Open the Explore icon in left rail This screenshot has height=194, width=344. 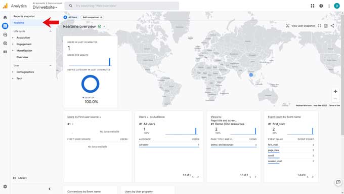click(5, 35)
